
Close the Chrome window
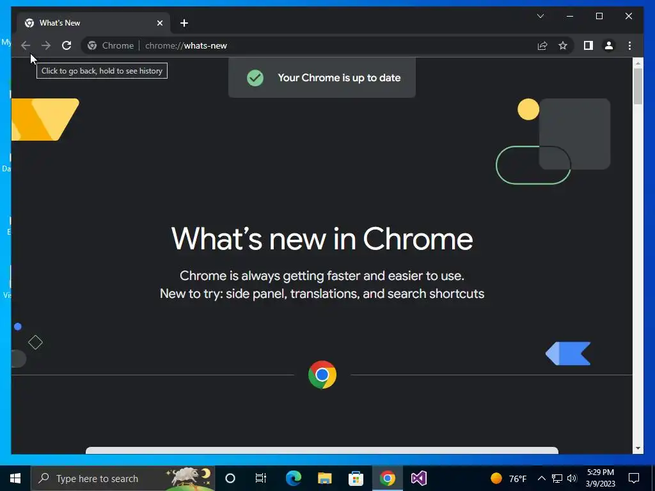(628, 16)
